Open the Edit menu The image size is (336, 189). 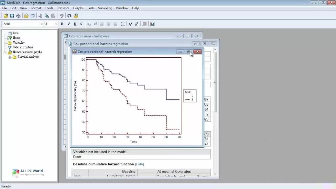point(13,8)
